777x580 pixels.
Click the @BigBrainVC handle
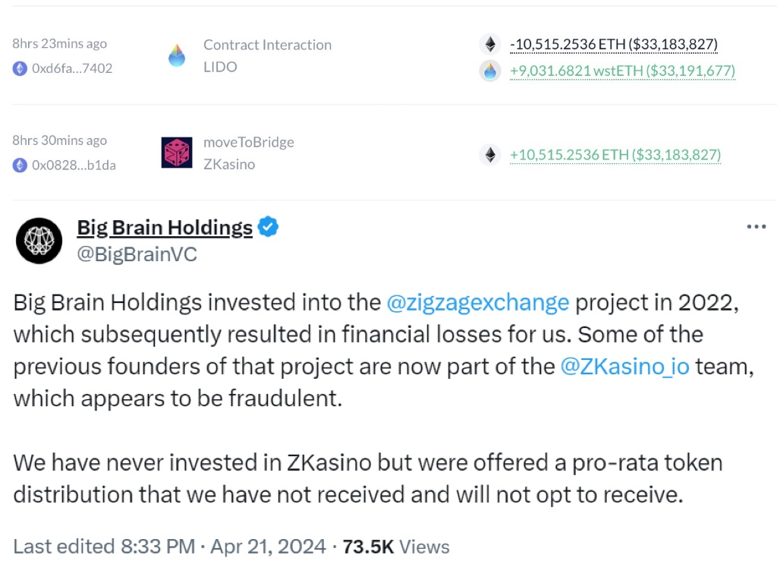137,254
